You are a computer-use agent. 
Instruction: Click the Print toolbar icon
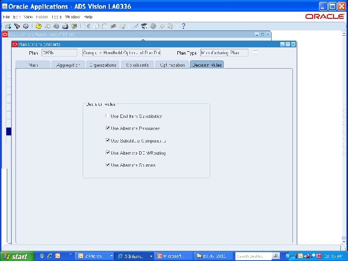[x=65, y=26]
